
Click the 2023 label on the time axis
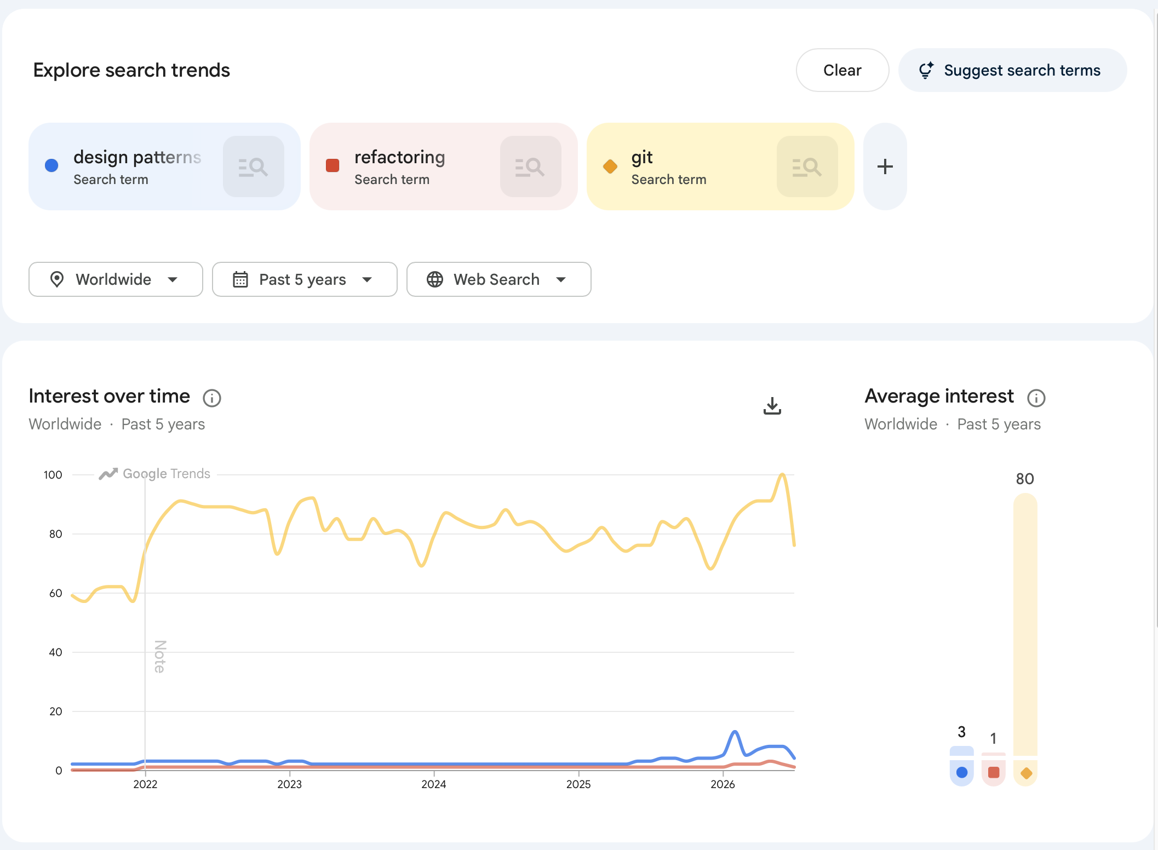coord(289,784)
